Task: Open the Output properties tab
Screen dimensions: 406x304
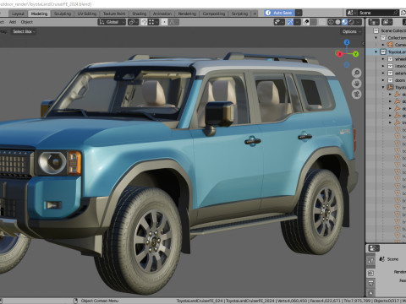Action: [370, 283]
